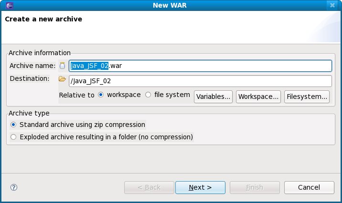Viewport: 342px width, 203px height.
Task: Choose Standard archive using zip compression
Action: [x=13, y=125]
